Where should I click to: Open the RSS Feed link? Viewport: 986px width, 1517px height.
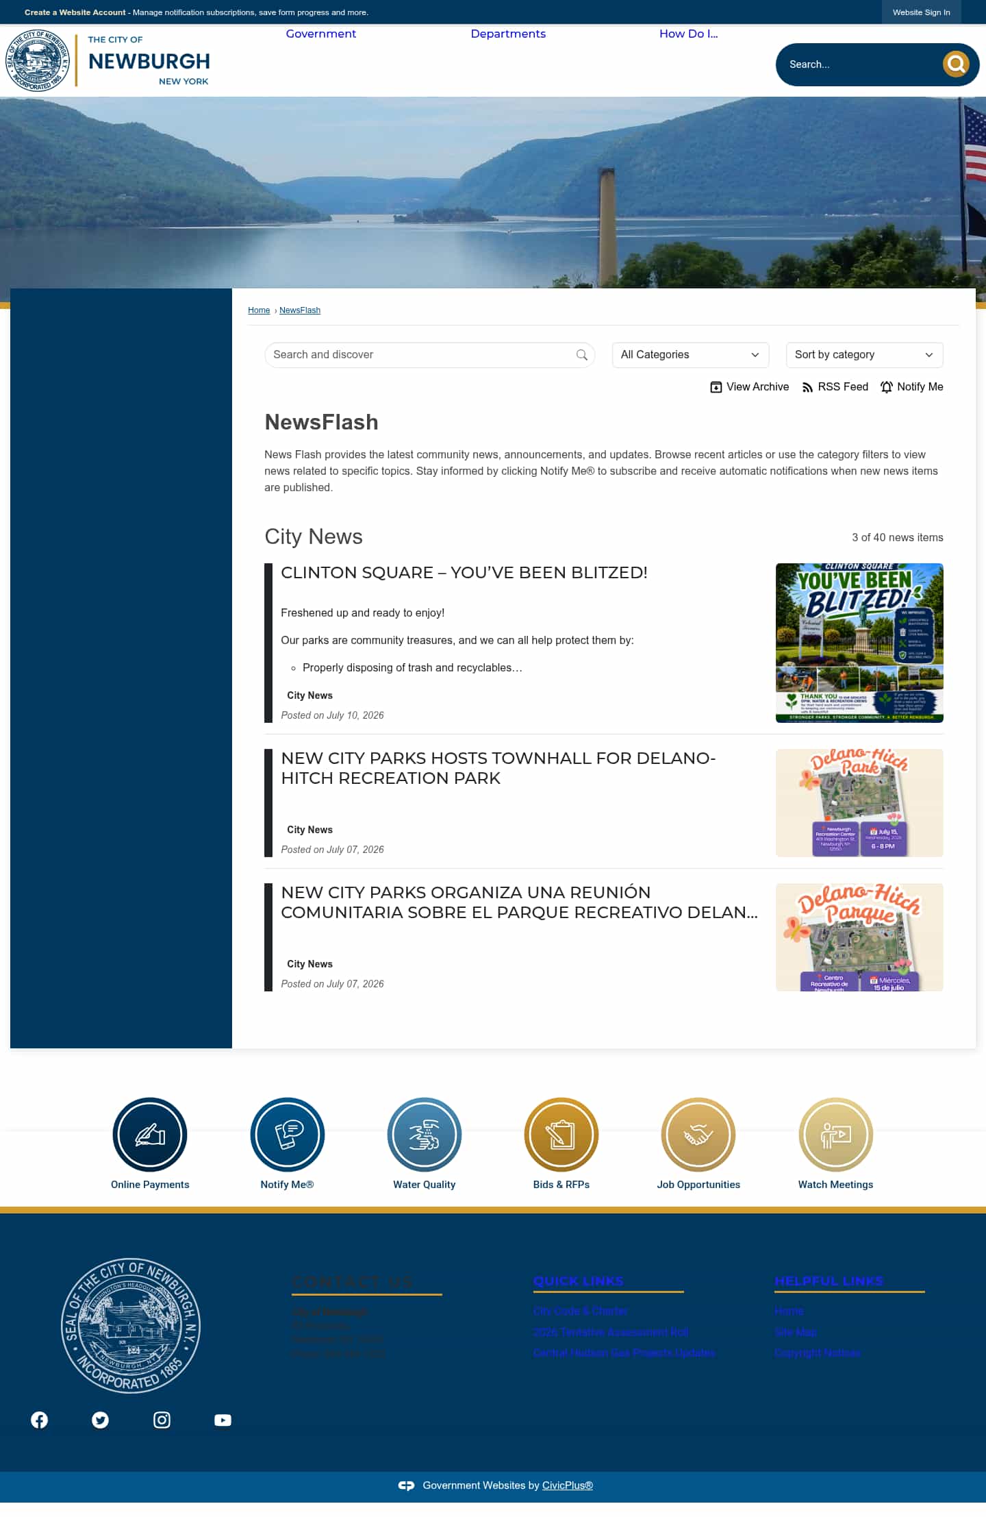pos(835,387)
